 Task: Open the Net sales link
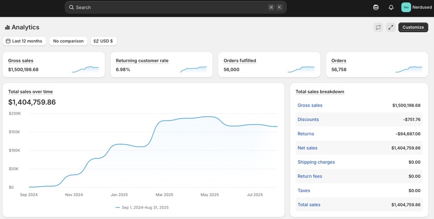click(x=308, y=148)
